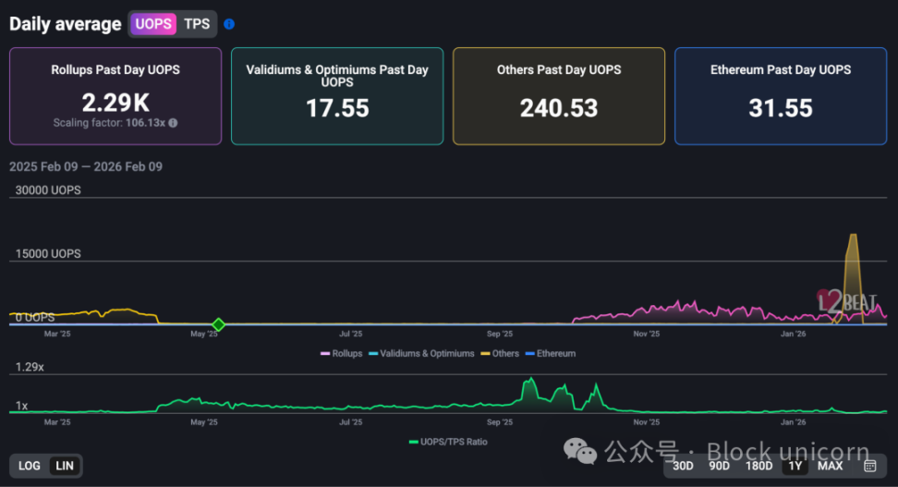Click the WeChat icon in the watermark
Viewport: 898px width, 487px height.
coord(581,451)
